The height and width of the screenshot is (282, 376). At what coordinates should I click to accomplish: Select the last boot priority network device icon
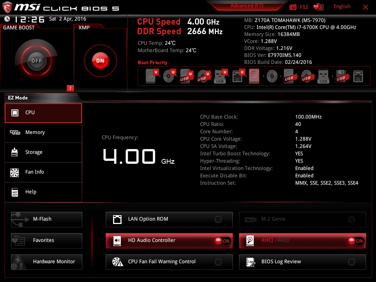point(358,76)
